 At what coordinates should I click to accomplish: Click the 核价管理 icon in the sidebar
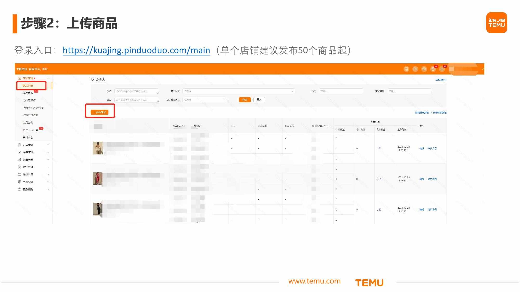(19, 167)
